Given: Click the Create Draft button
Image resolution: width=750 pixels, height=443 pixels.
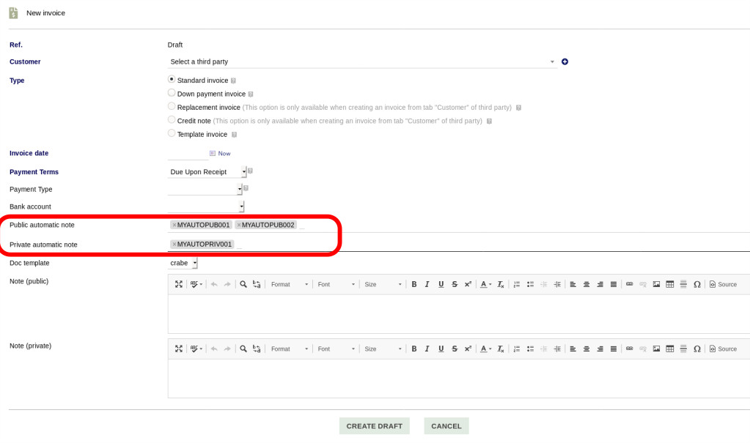Looking at the screenshot, I should point(375,426).
